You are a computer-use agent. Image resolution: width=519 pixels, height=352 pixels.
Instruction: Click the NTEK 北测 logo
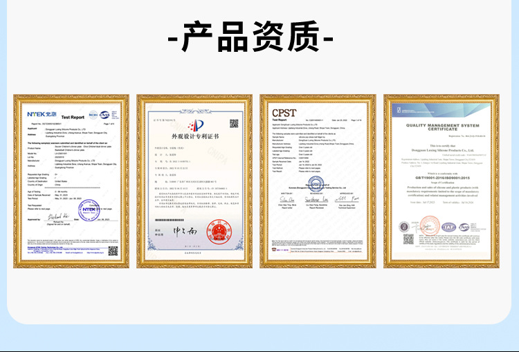point(42,114)
